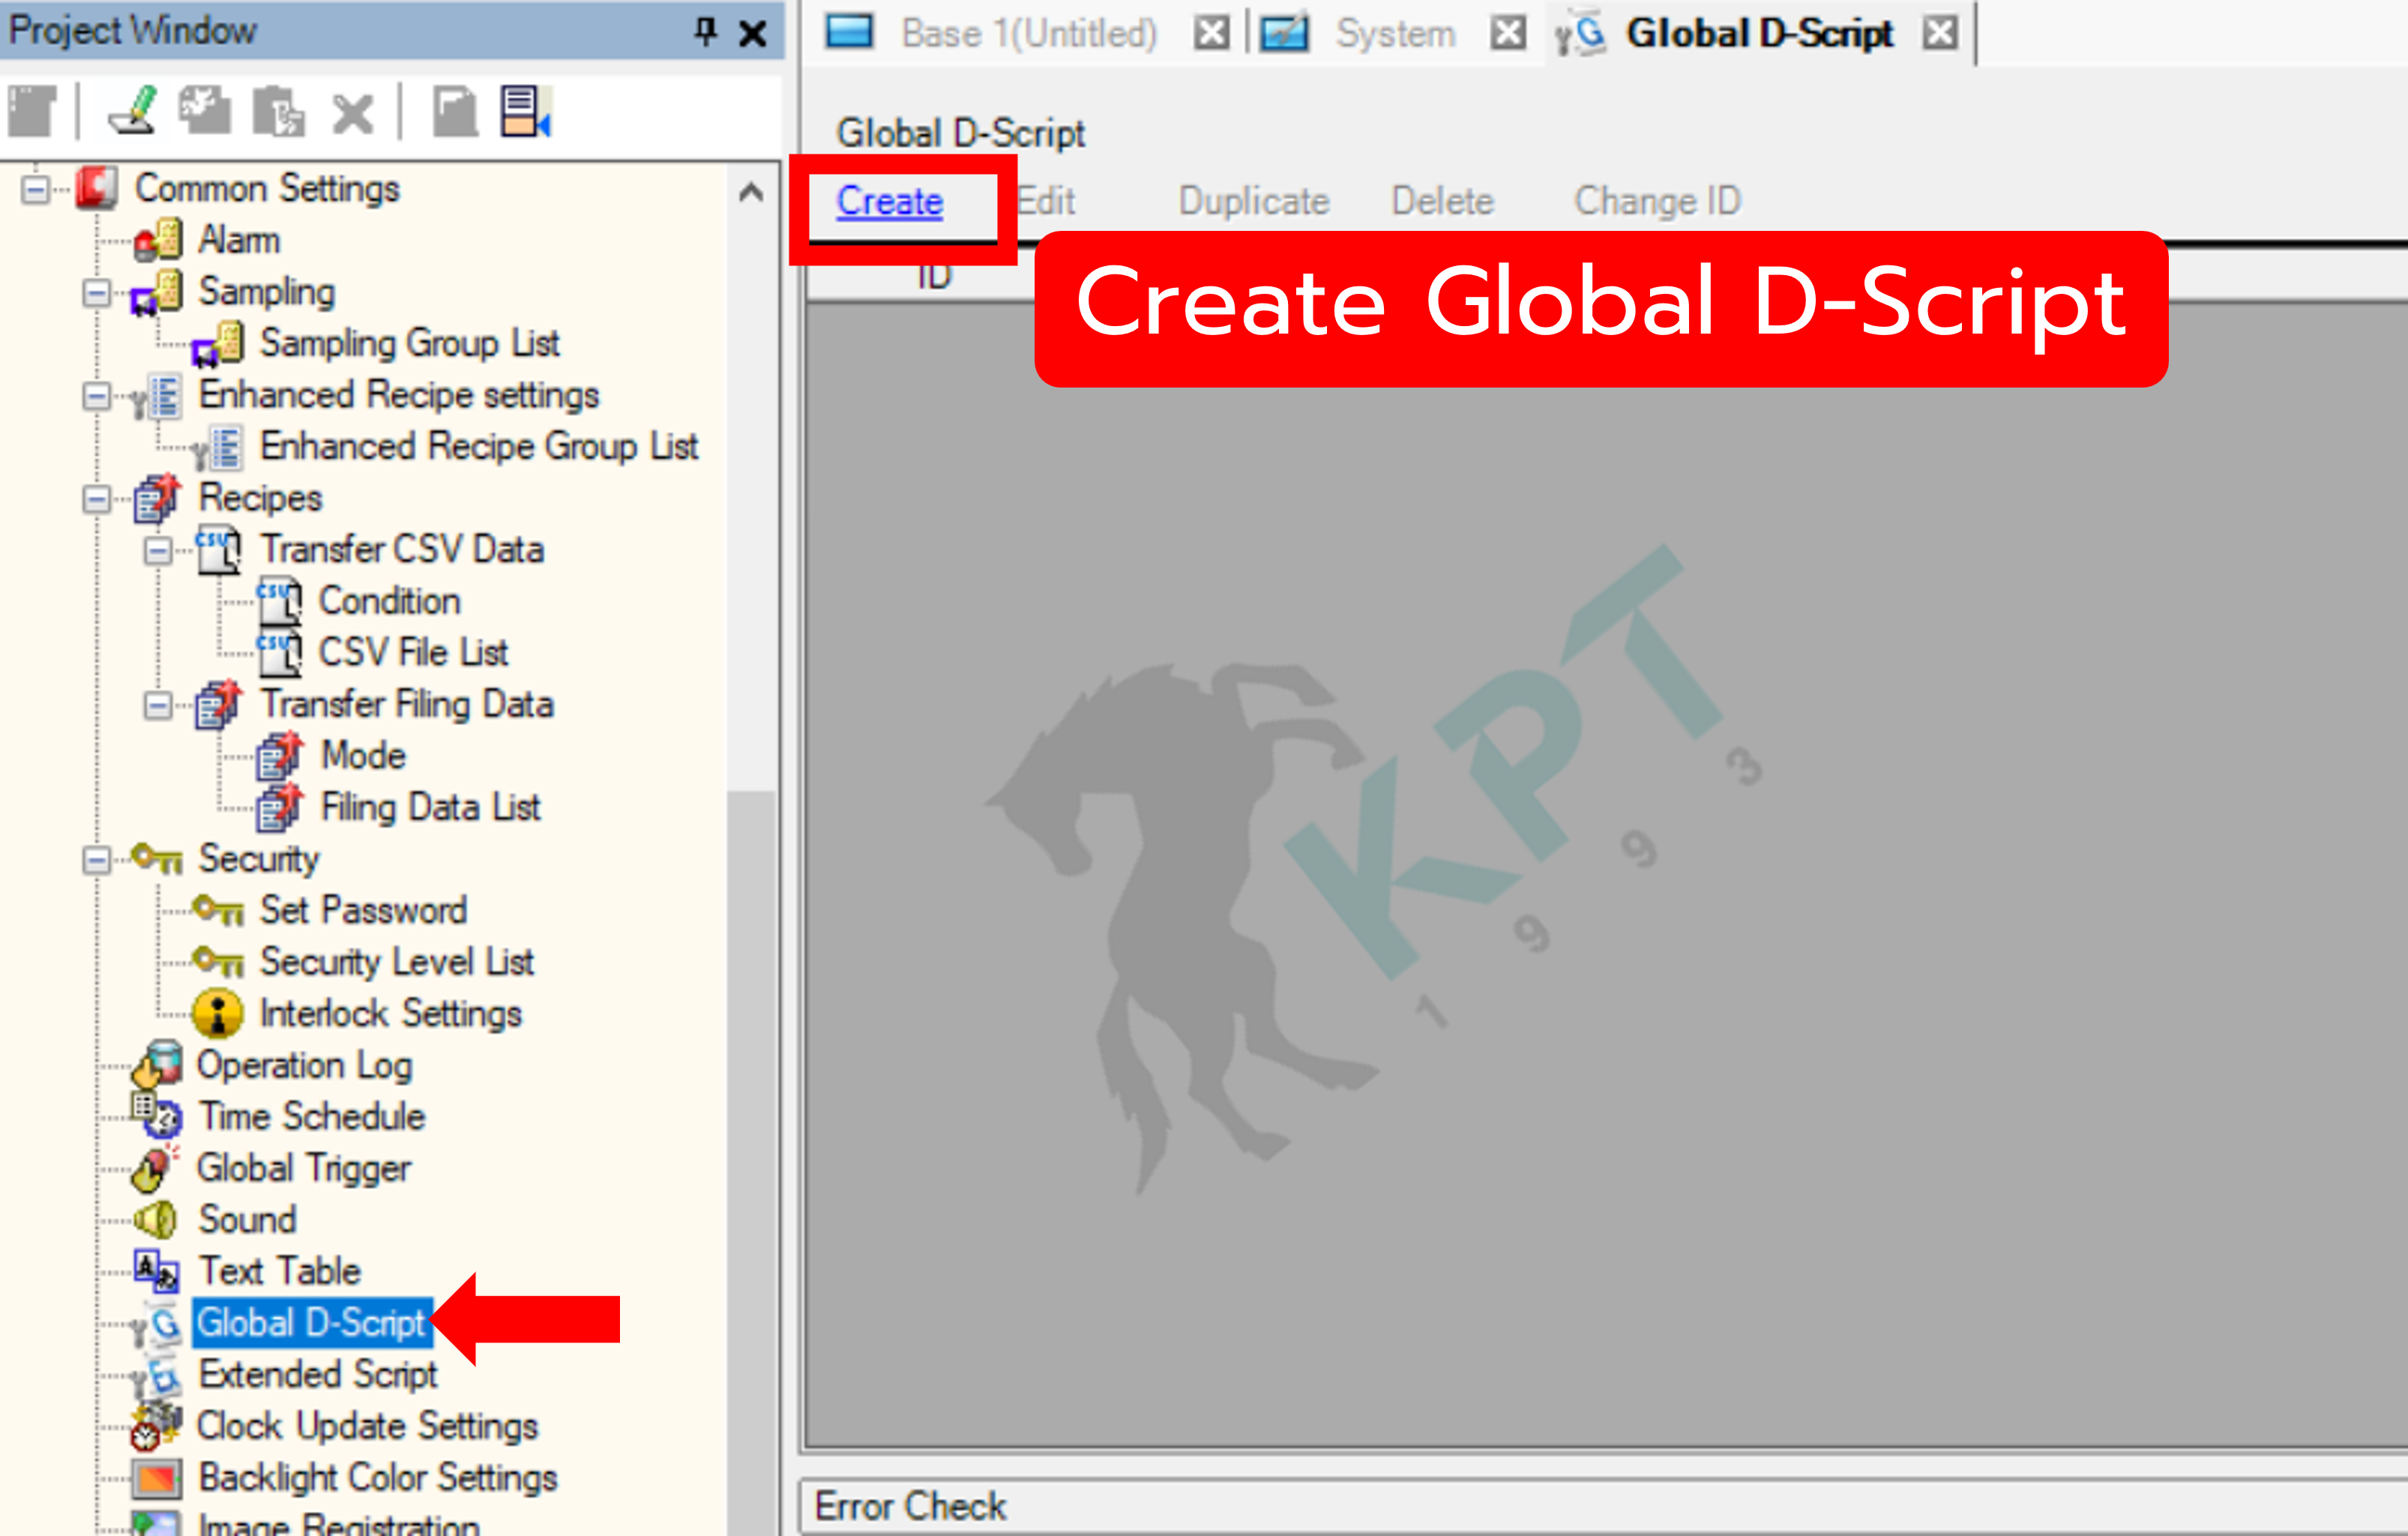Click the Create link for Global D-Script

coord(889,201)
